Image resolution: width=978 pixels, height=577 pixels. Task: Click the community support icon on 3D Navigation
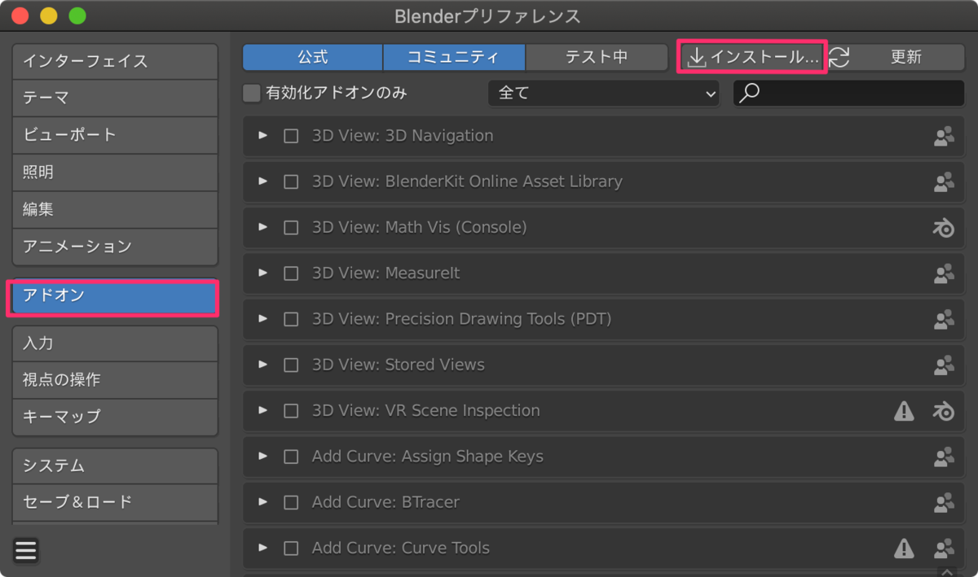pos(944,136)
